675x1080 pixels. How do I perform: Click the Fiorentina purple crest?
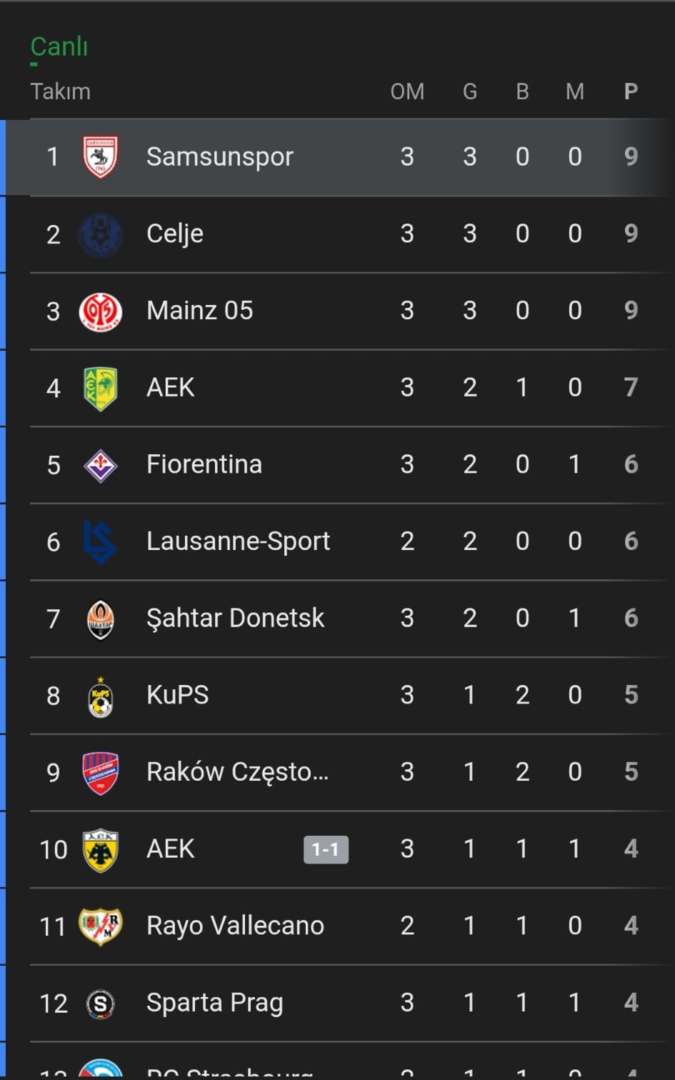100,465
